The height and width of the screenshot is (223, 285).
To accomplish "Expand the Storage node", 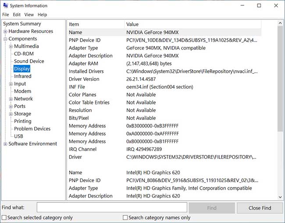I will click(x=11, y=114).
